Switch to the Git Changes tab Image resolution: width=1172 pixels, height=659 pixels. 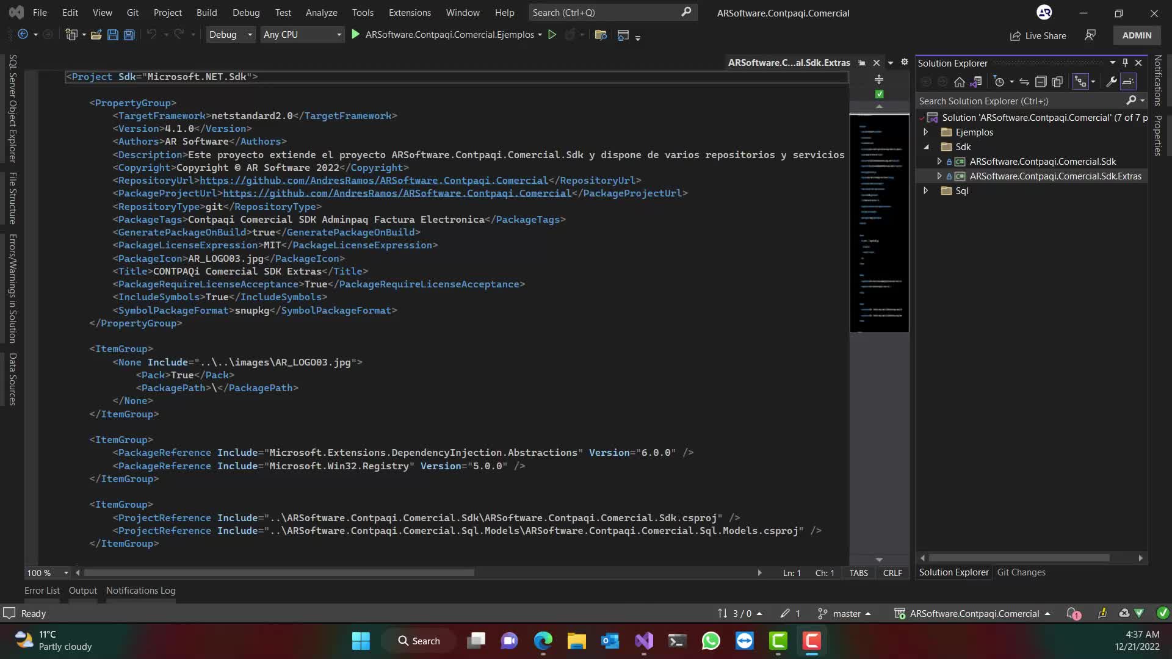pos(1021,572)
